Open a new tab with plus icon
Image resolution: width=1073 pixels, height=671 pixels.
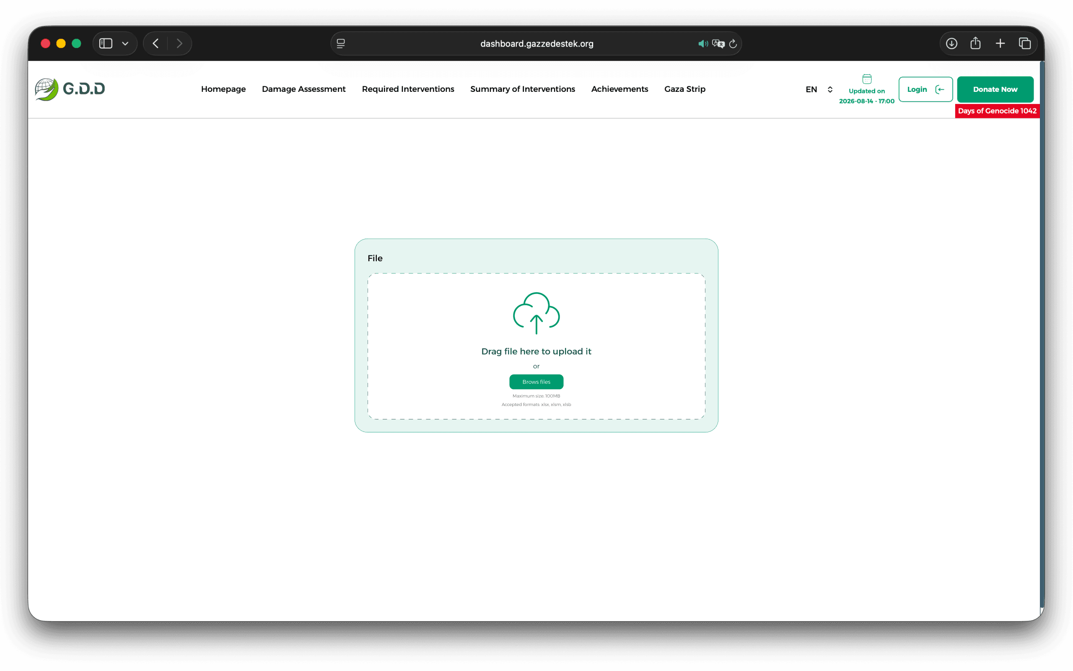1000,44
